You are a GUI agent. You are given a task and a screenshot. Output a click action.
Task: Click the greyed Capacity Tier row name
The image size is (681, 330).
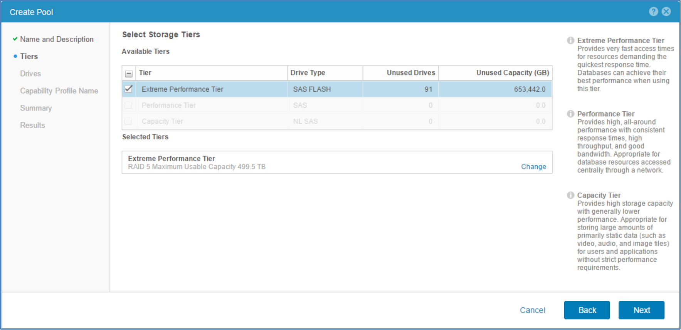pyautogui.click(x=162, y=121)
